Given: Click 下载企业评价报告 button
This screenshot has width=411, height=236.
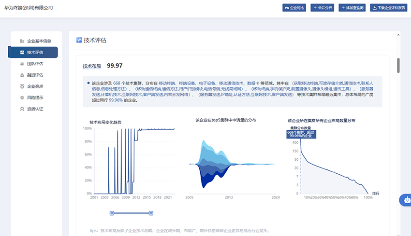Looking at the screenshot, I should [388, 8].
